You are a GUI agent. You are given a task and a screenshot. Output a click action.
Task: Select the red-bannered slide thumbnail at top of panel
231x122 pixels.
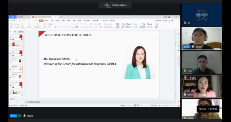[x=17, y=37]
